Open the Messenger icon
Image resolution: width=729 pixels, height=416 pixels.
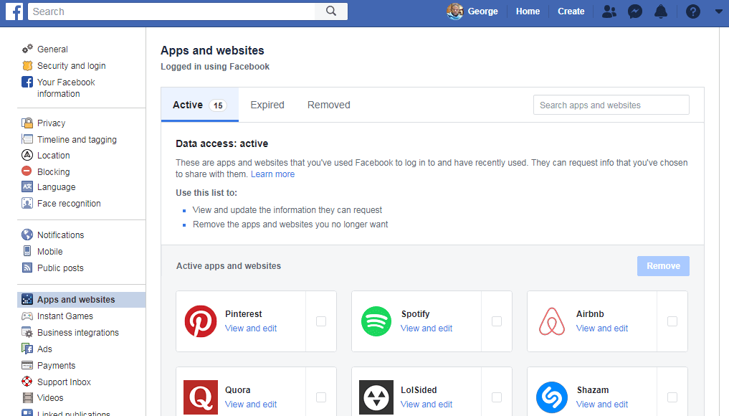tap(635, 11)
